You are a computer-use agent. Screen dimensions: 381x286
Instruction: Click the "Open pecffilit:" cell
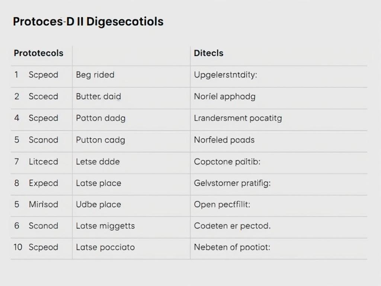tap(222, 204)
